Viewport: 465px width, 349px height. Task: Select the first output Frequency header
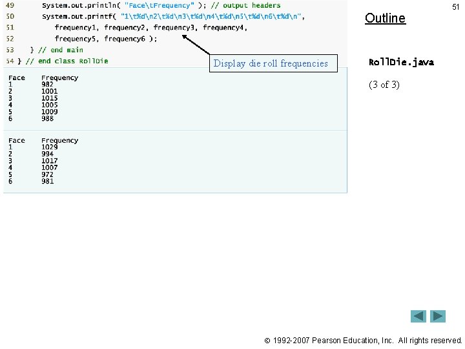click(x=59, y=78)
